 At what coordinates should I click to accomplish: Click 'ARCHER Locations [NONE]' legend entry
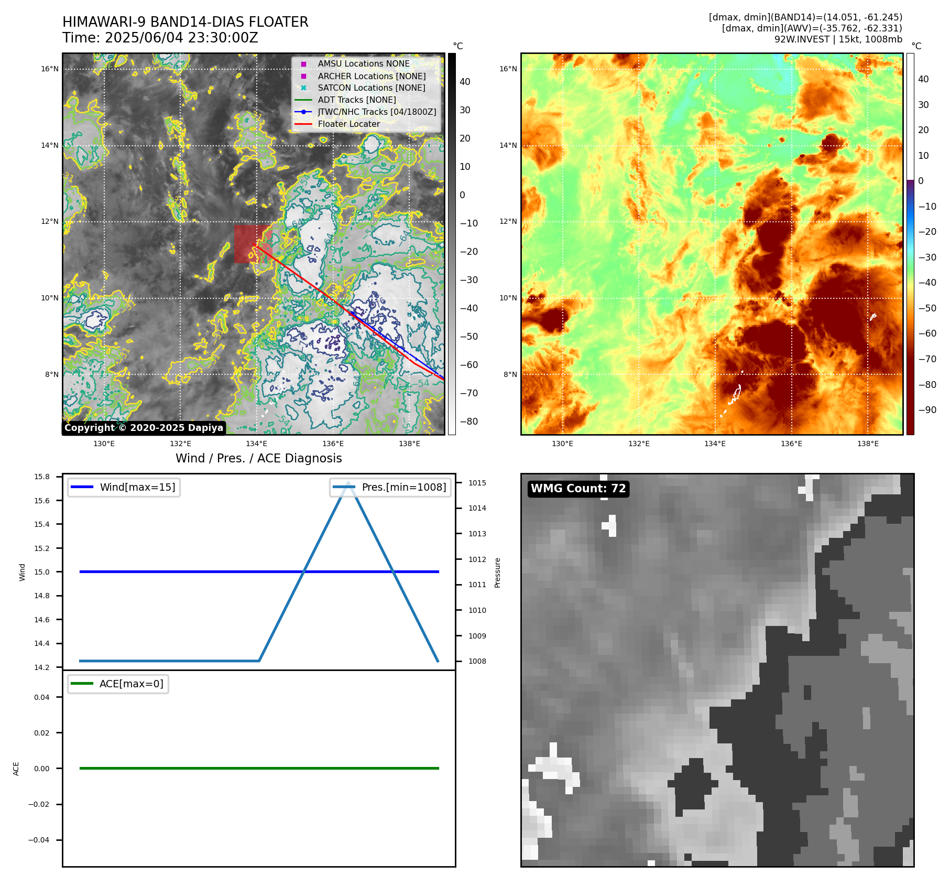point(372,76)
